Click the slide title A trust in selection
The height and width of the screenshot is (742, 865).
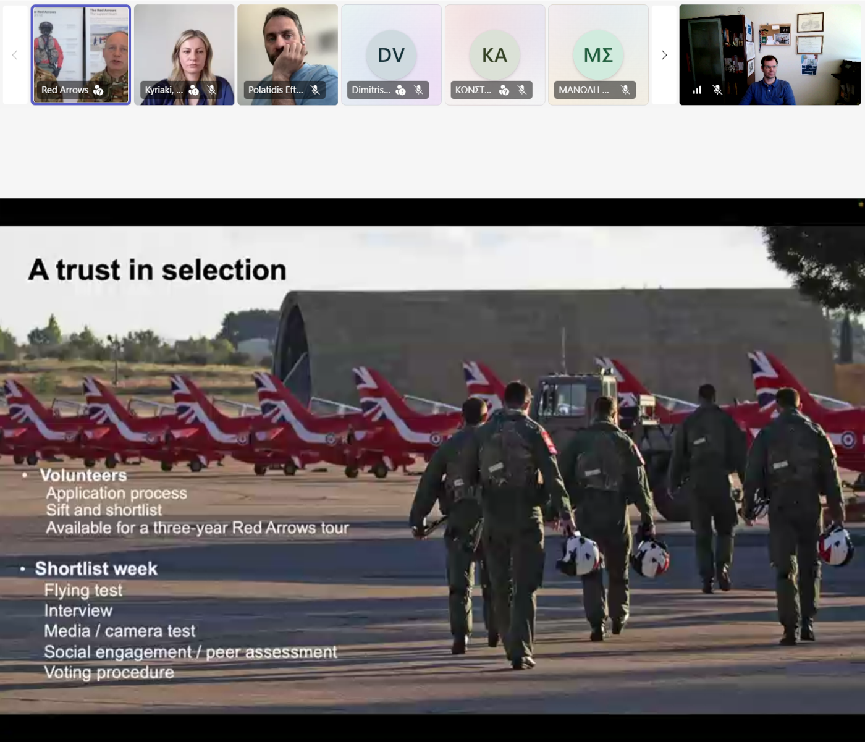[158, 270]
